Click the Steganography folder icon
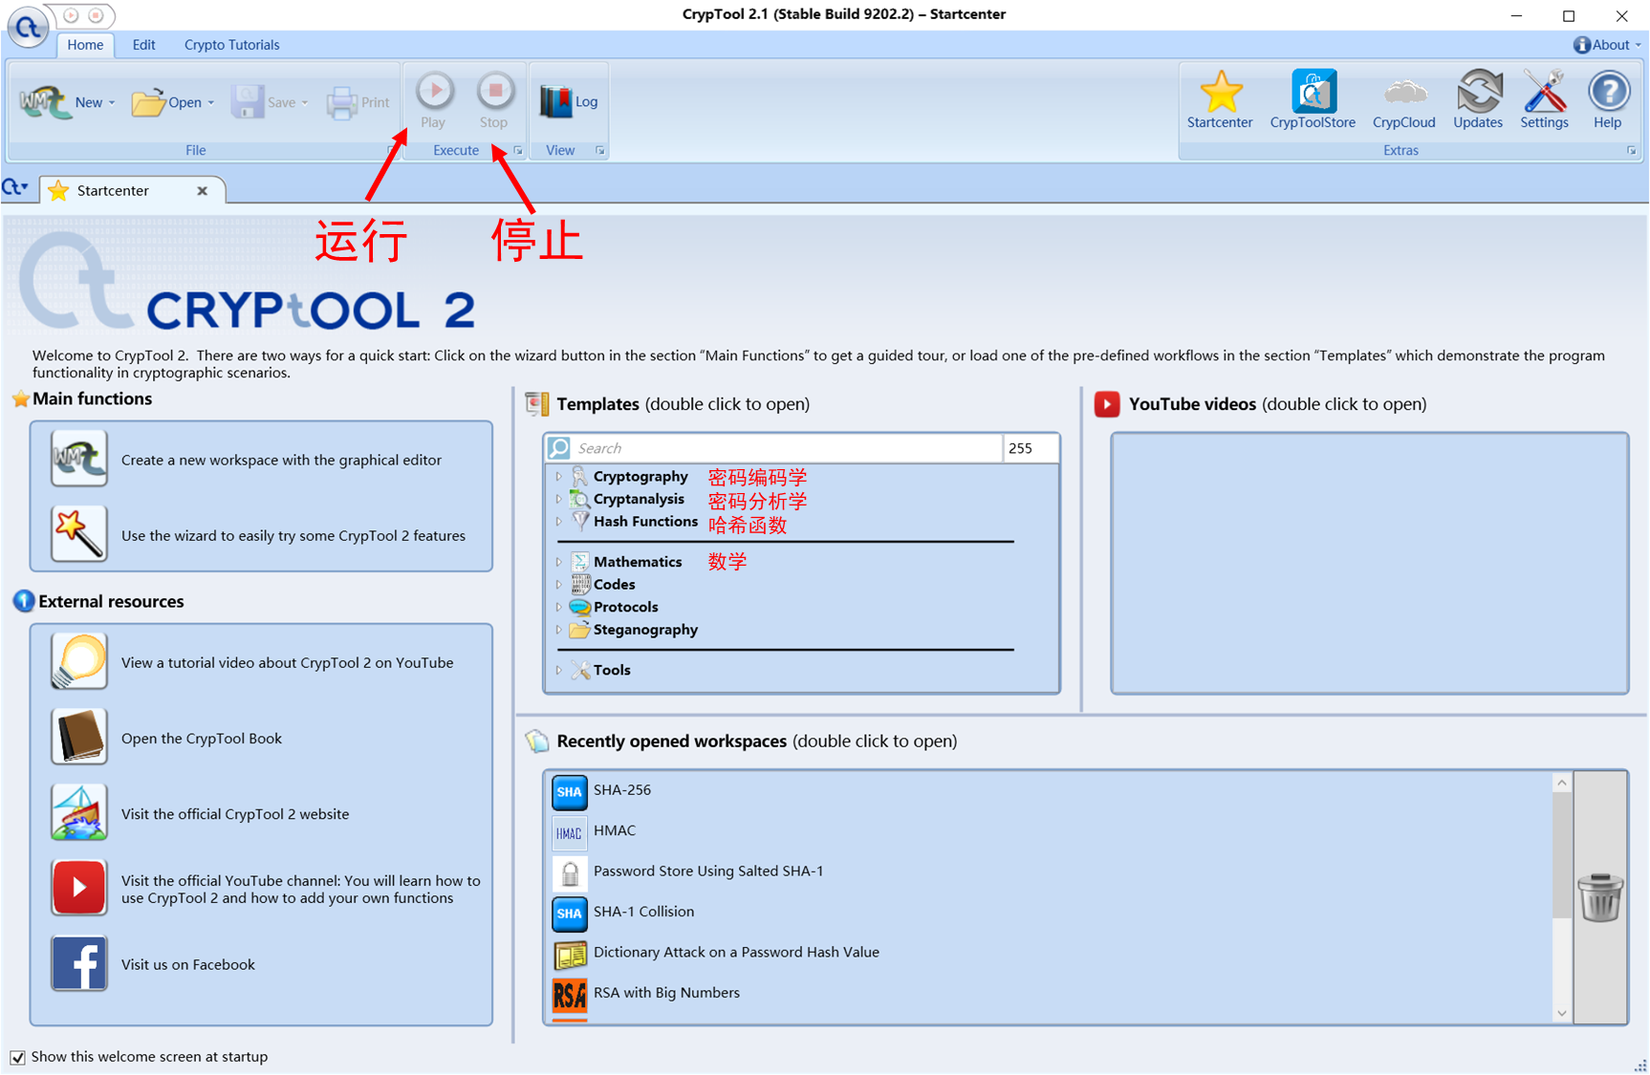 tap(579, 630)
